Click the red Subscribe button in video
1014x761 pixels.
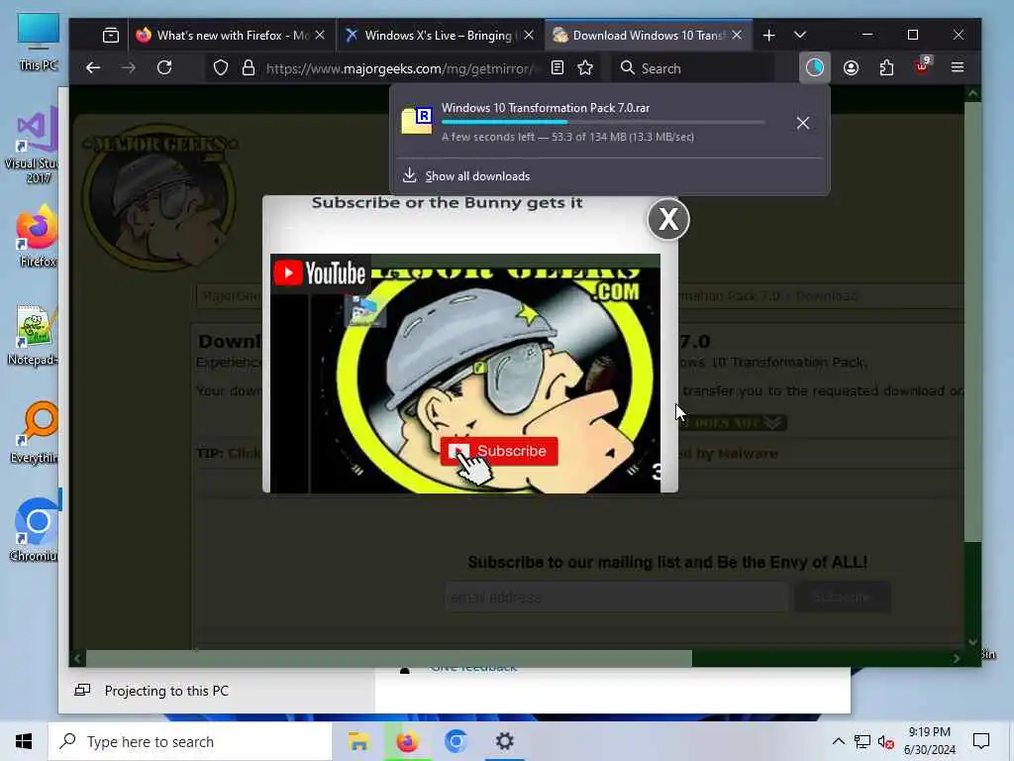499,452
